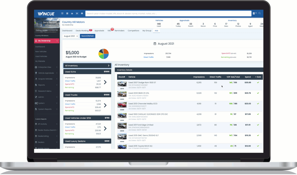297x175 pixels.
Task: Click the calendar icon beside August 2021 heading
Action: (155, 44)
